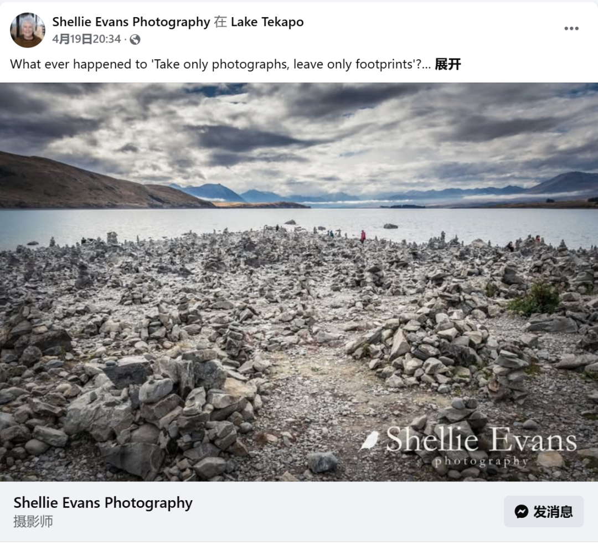The height and width of the screenshot is (545, 598).
Task: Click the 发消息 send message button
Action: click(x=544, y=511)
